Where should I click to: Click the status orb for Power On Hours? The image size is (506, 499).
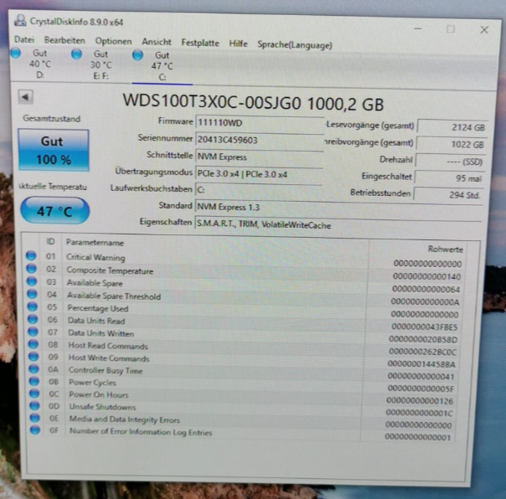(34, 394)
